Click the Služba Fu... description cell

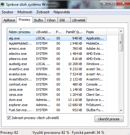95,110
